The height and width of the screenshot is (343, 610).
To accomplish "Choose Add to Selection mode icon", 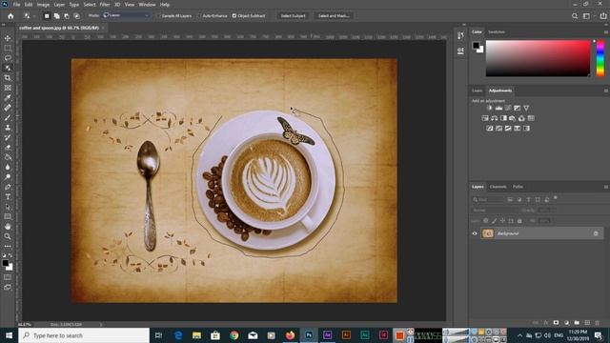I will pos(57,16).
